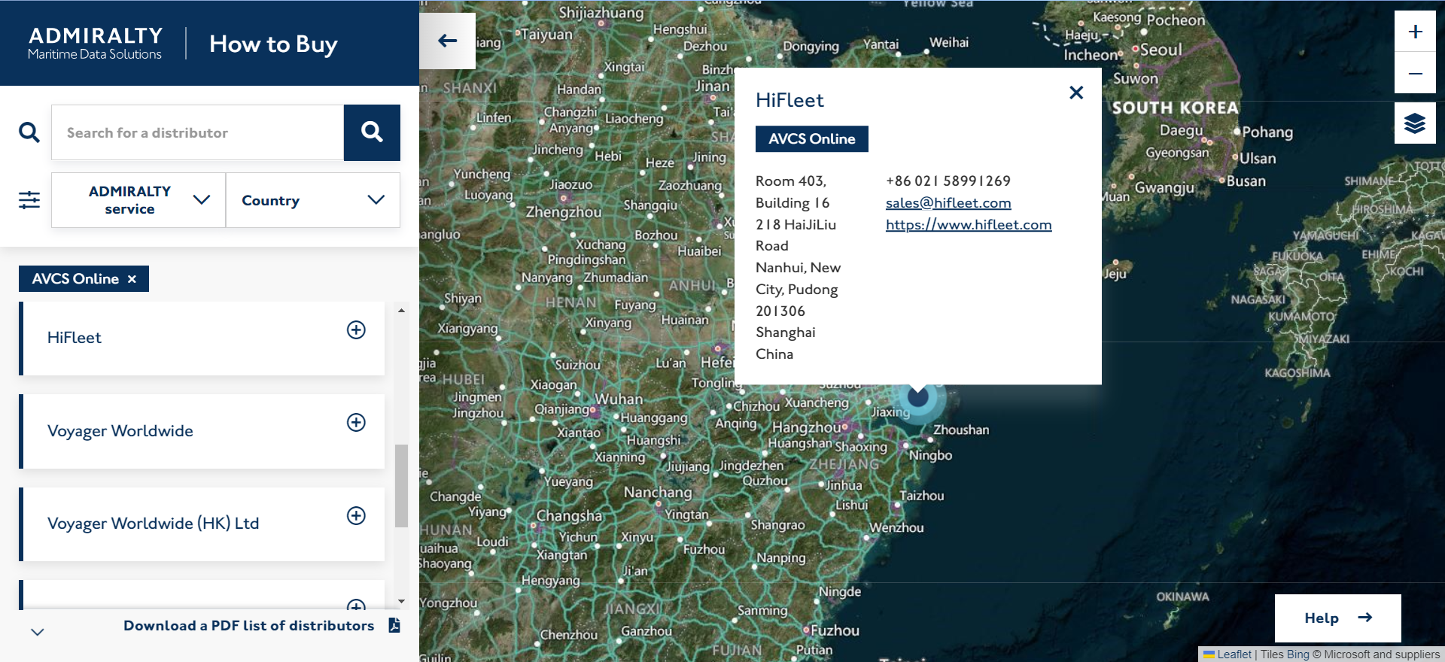Close the HiFleet popup
Viewport: 1445px width, 662px height.
click(1076, 93)
